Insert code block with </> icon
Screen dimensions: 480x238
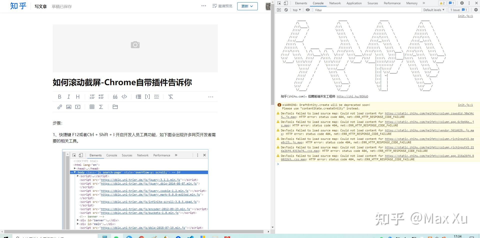[x=124, y=97]
